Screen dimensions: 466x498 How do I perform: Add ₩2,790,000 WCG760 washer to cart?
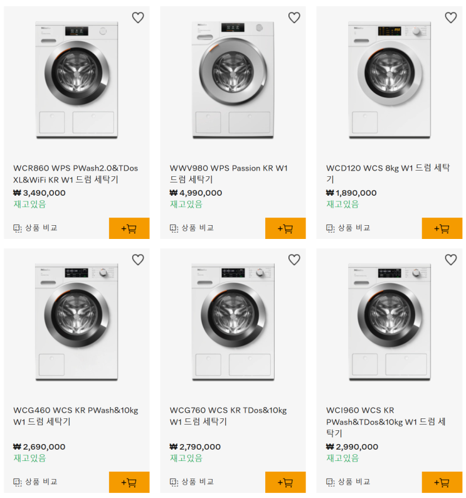click(285, 482)
